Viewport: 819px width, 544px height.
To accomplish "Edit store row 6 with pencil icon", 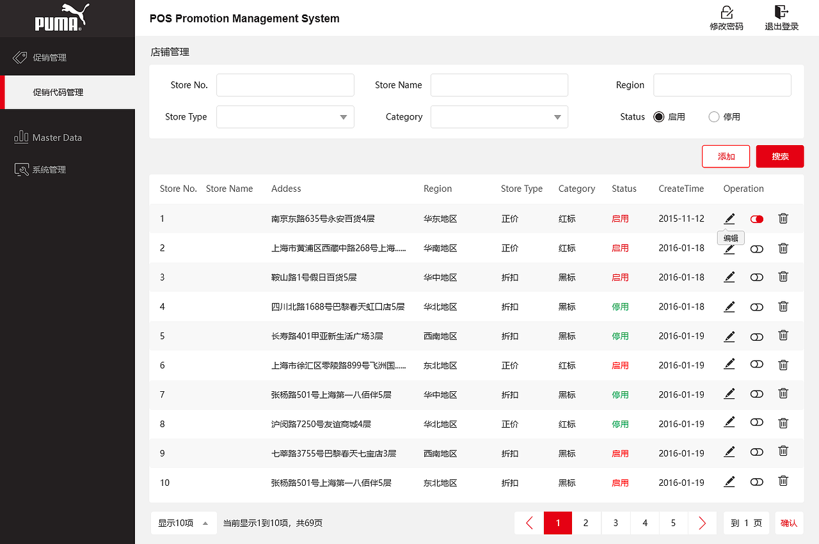I will 729,364.
